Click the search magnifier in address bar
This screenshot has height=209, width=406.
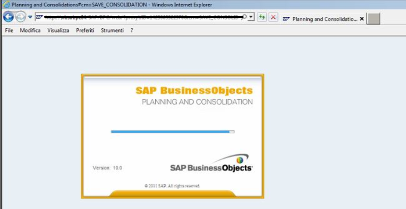(244, 17)
